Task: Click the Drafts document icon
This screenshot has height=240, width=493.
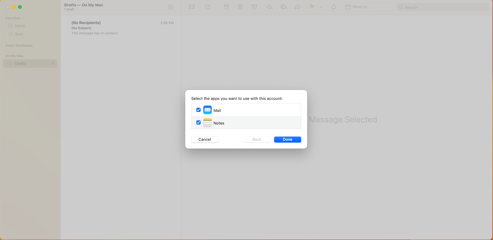Action: (11, 64)
